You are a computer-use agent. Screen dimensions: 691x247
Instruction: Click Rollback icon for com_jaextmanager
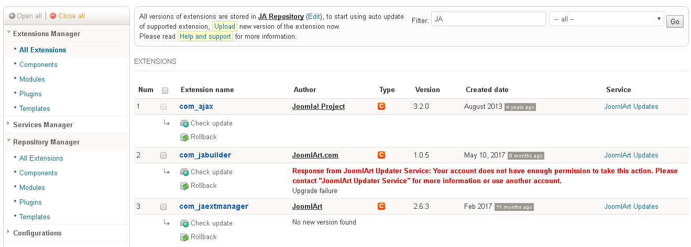[184, 237]
